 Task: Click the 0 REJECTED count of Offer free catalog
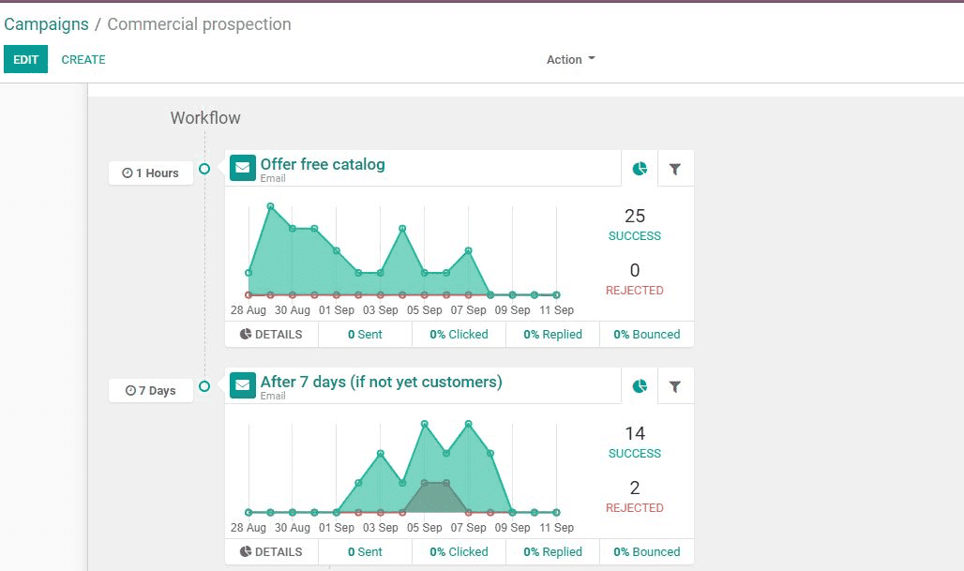click(x=635, y=279)
